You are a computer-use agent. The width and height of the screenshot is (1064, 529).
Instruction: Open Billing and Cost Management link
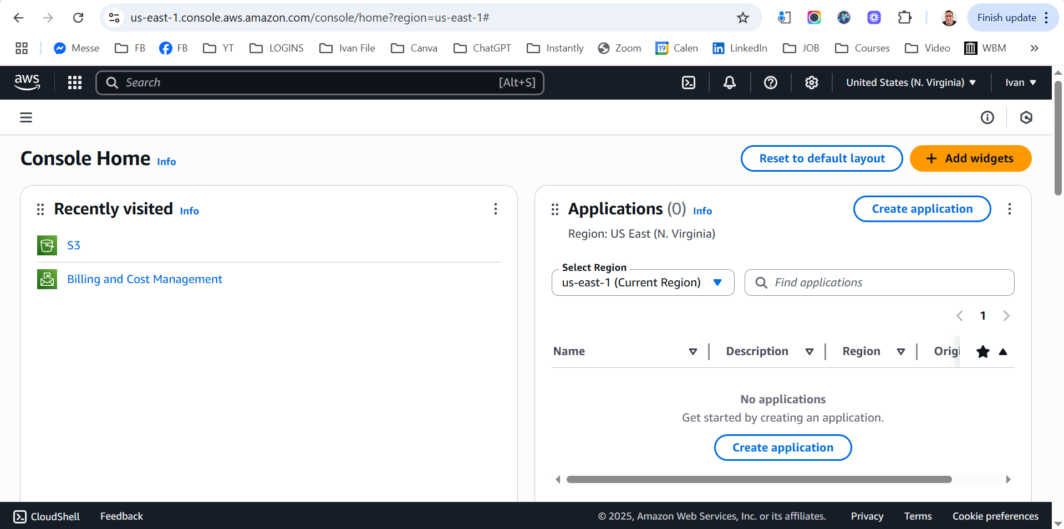pos(144,279)
